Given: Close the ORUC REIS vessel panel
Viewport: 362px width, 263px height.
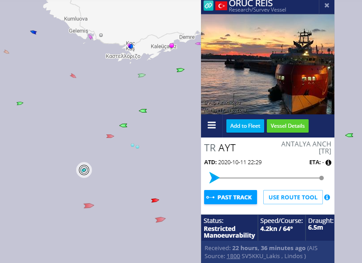Looking at the screenshot, I should coord(327,5).
